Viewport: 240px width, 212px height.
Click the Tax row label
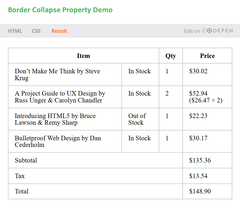click(20, 176)
